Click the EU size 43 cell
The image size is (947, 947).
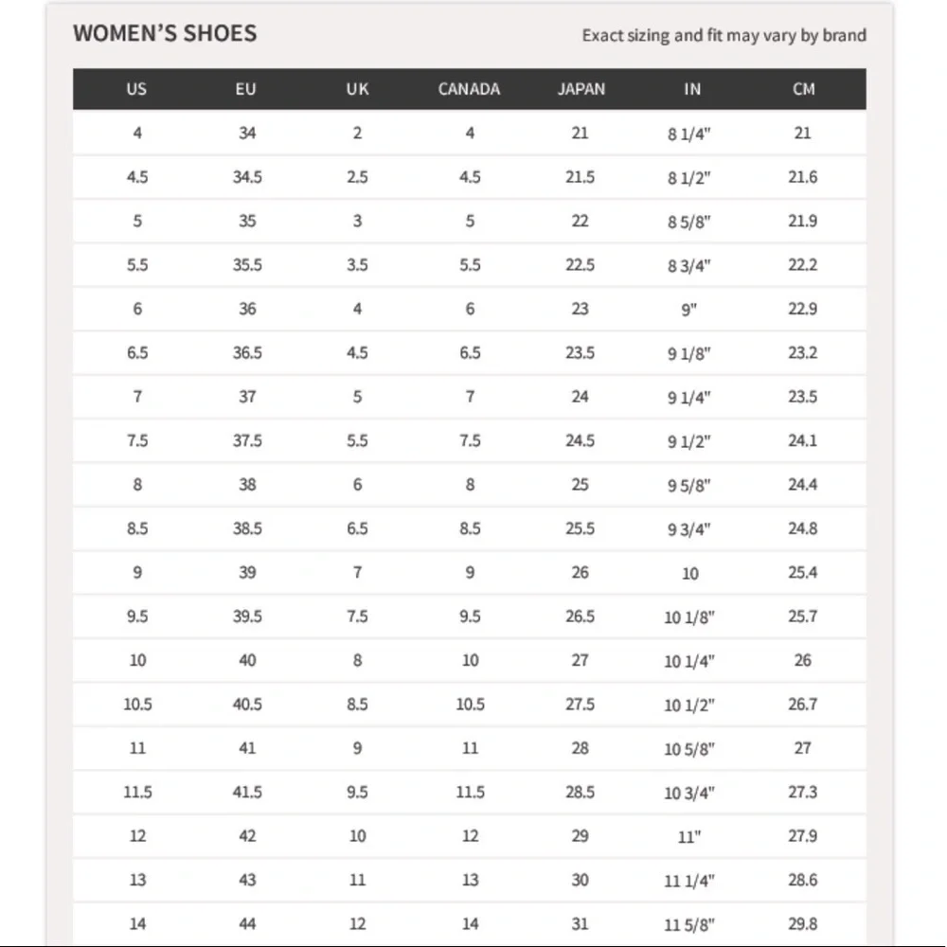coord(247,880)
